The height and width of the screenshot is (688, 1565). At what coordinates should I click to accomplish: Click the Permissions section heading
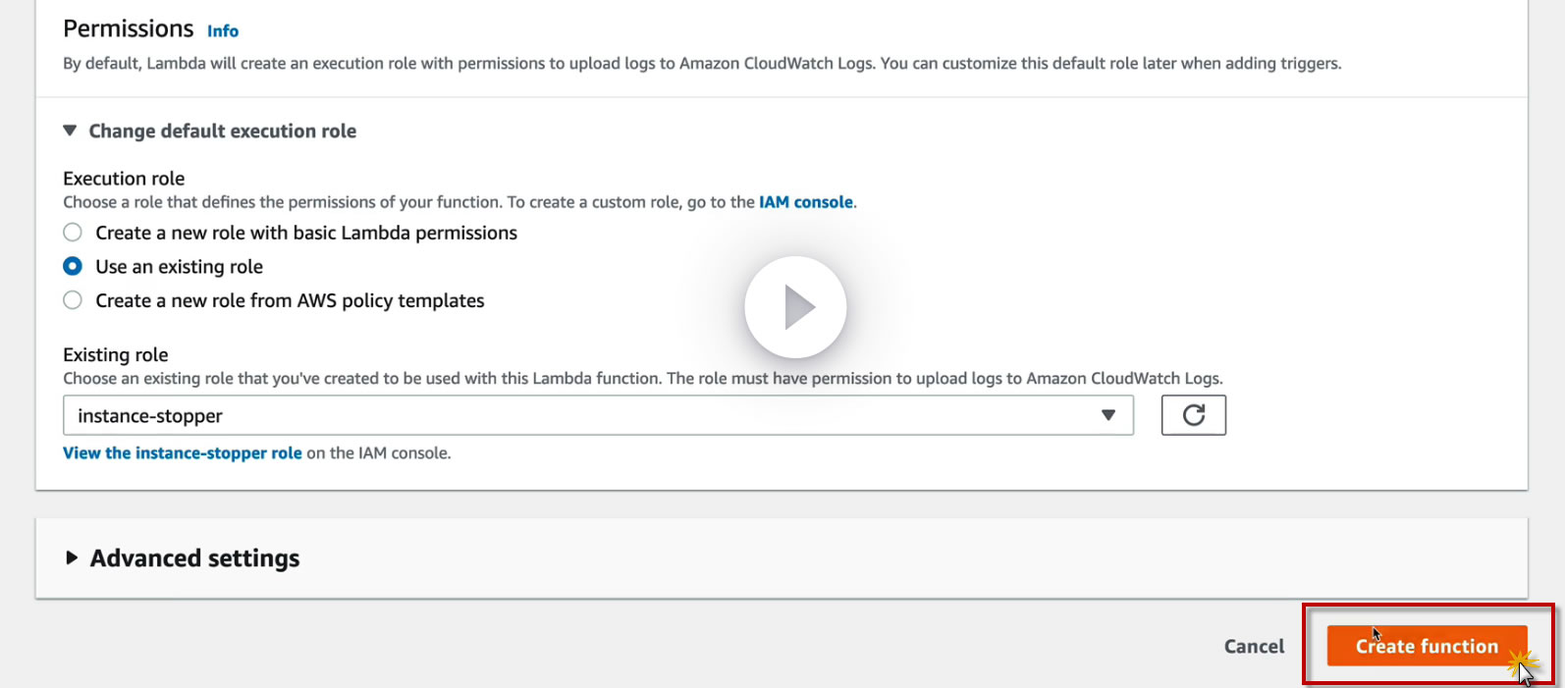coord(129,28)
